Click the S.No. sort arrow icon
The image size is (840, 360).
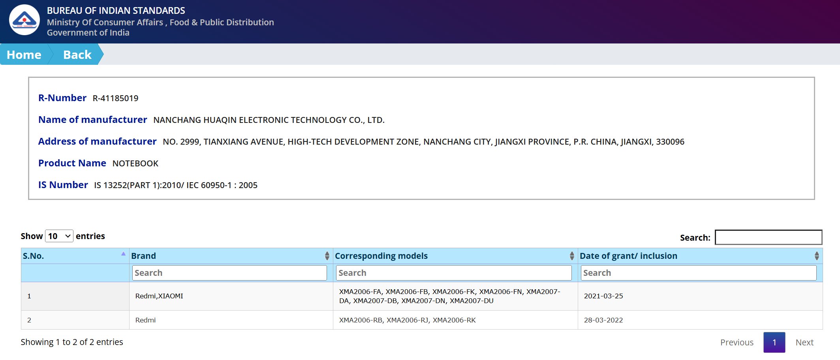[x=123, y=254]
